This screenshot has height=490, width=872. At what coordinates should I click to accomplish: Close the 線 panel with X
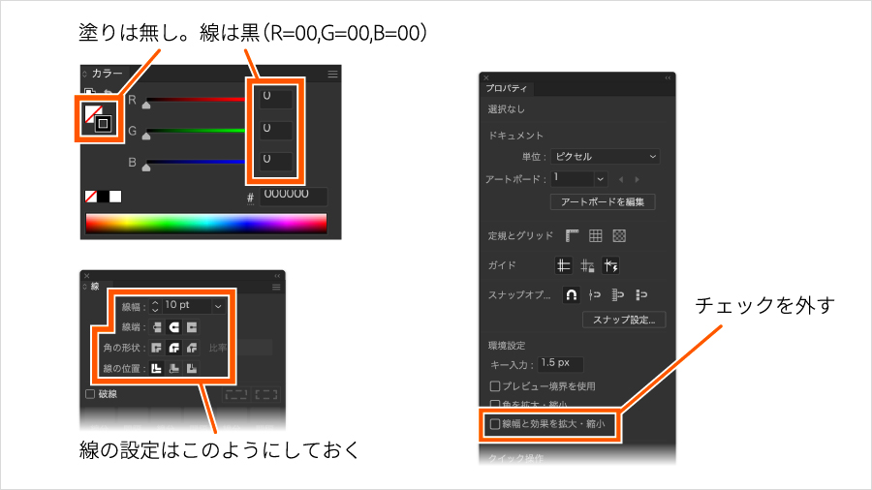coord(87,276)
